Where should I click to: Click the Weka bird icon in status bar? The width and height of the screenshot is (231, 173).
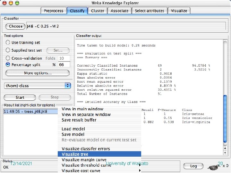213,167
